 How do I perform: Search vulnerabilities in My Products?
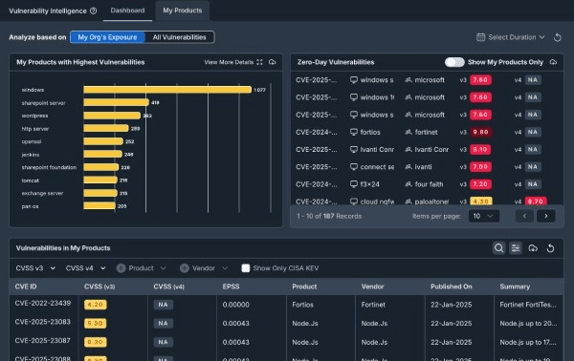498,248
